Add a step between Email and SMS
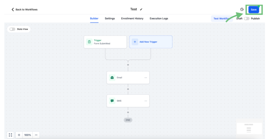Image resolution: width=269 pixels, height=139 pixels. coord(128,89)
